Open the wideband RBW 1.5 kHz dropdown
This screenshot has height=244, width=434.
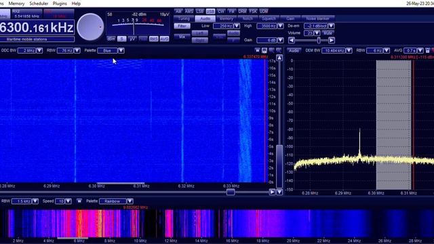tap(35, 201)
